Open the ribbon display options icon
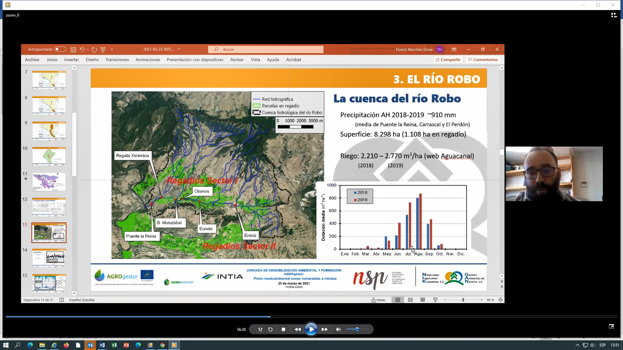623x350 pixels. pyautogui.click(x=454, y=49)
